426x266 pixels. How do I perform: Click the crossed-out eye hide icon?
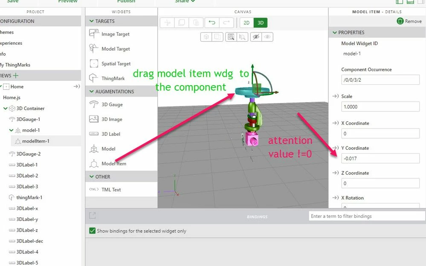coord(256,37)
